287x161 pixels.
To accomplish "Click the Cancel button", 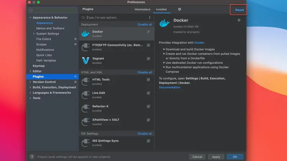I will pyautogui.click(x=197, y=157).
